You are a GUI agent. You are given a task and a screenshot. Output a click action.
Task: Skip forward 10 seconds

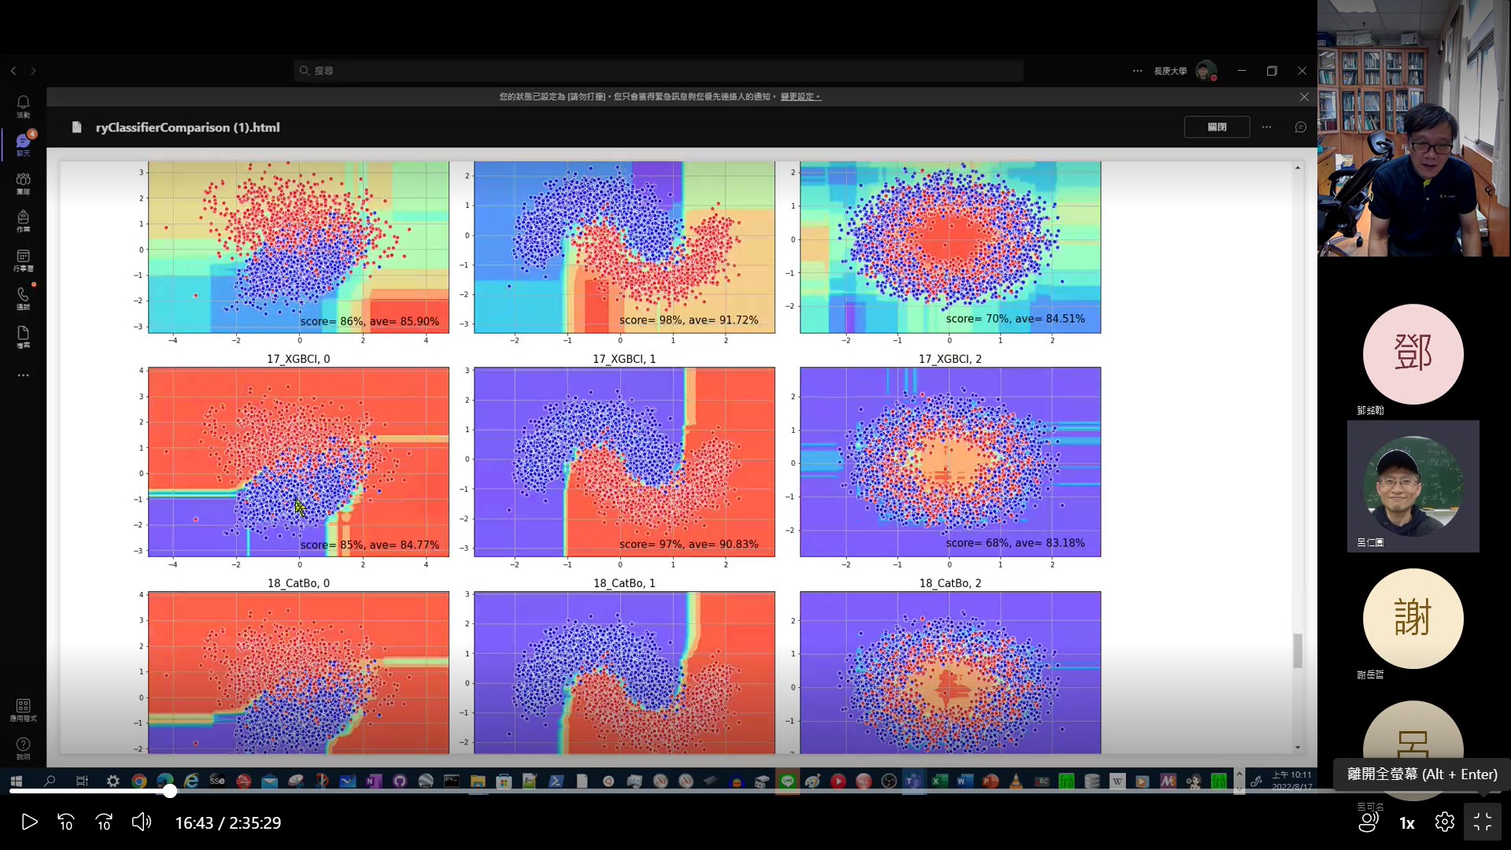104,822
